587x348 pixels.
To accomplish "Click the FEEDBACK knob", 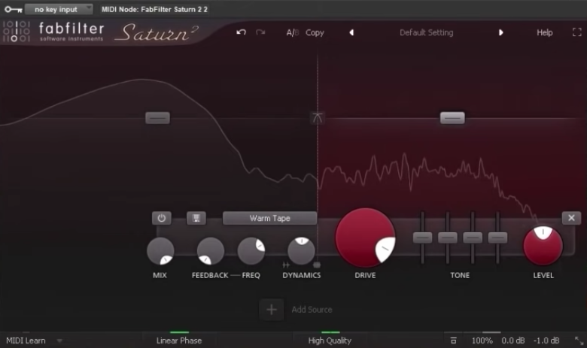I will coord(211,251).
